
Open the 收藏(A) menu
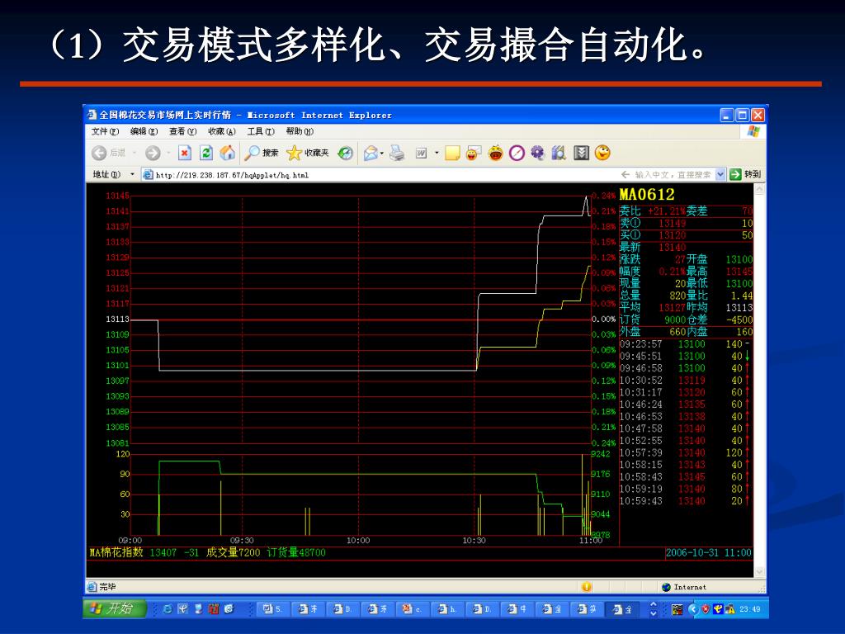point(222,131)
